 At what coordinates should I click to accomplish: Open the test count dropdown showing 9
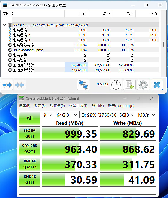tap(48, 115)
